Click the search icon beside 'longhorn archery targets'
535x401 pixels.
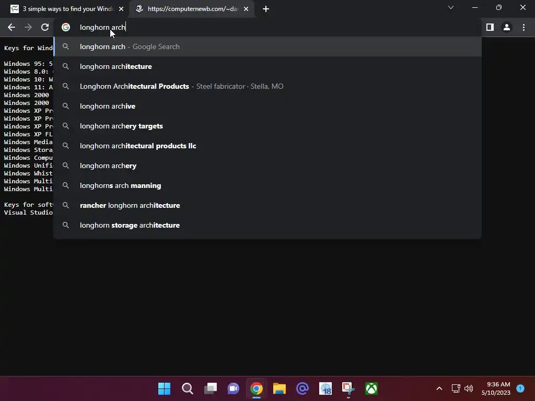coord(66,126)
